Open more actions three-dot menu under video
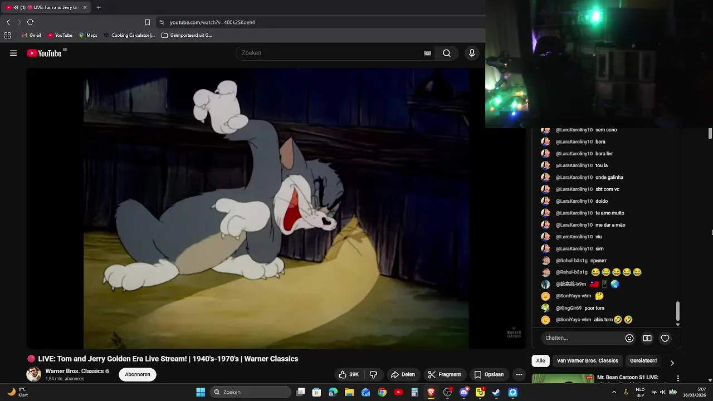713x401 pixels. (519, 374)
